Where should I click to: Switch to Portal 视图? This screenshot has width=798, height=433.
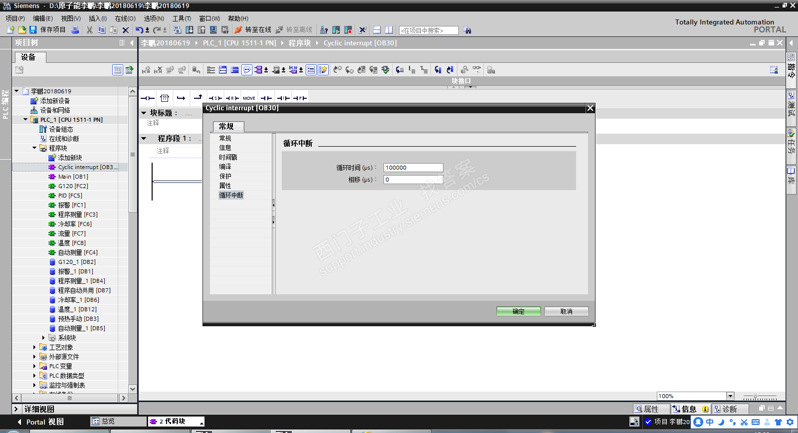coord(40,422)
